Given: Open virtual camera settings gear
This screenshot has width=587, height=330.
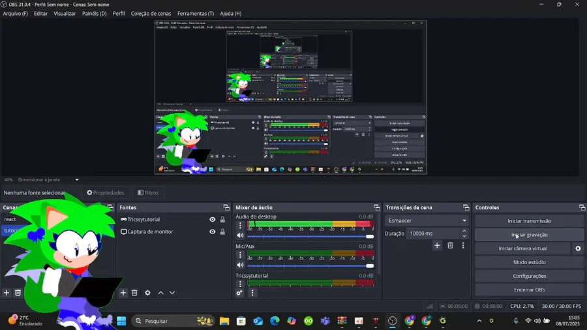Looking at the screenshot, I should pyautogui.click(x=578, y=248).
